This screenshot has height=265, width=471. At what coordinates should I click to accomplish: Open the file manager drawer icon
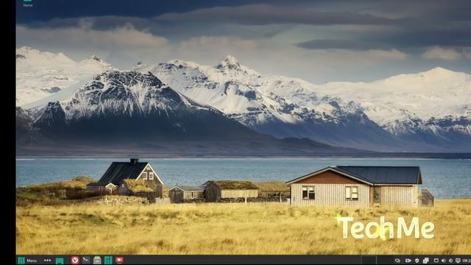(97, 260)
